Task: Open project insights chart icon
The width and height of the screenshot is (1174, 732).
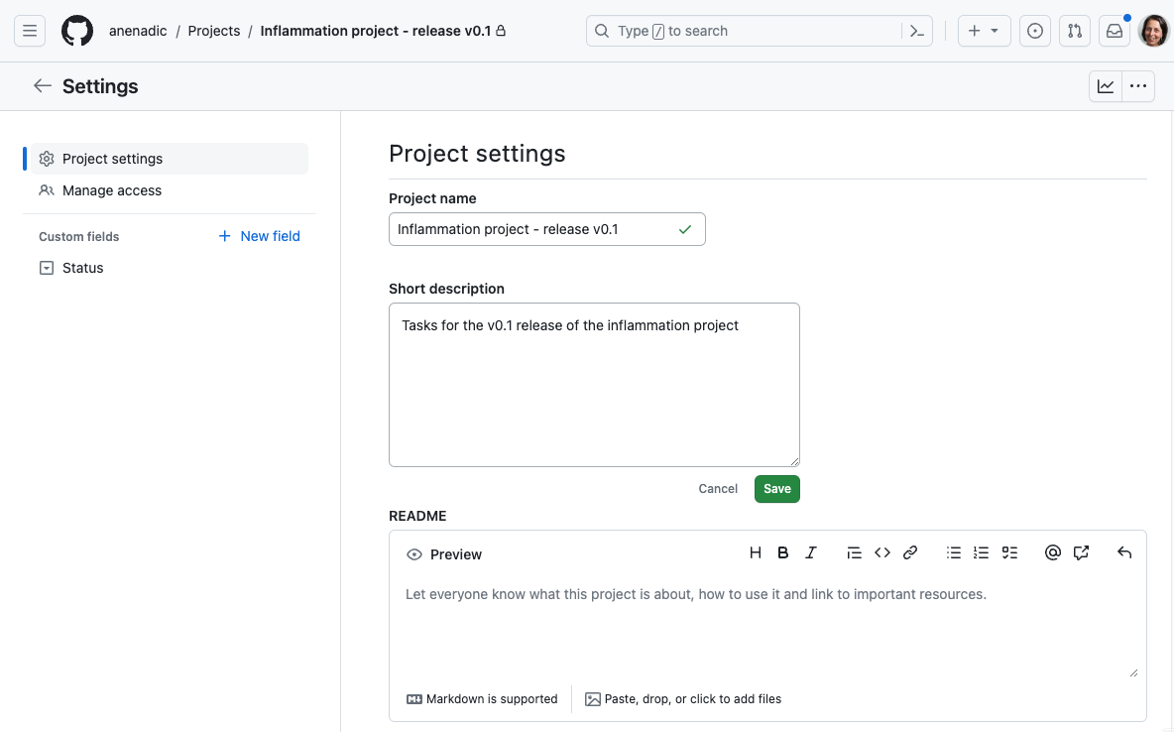Action: coord(1105,85)
